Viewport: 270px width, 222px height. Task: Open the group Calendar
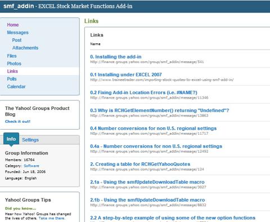pos(16,87)
